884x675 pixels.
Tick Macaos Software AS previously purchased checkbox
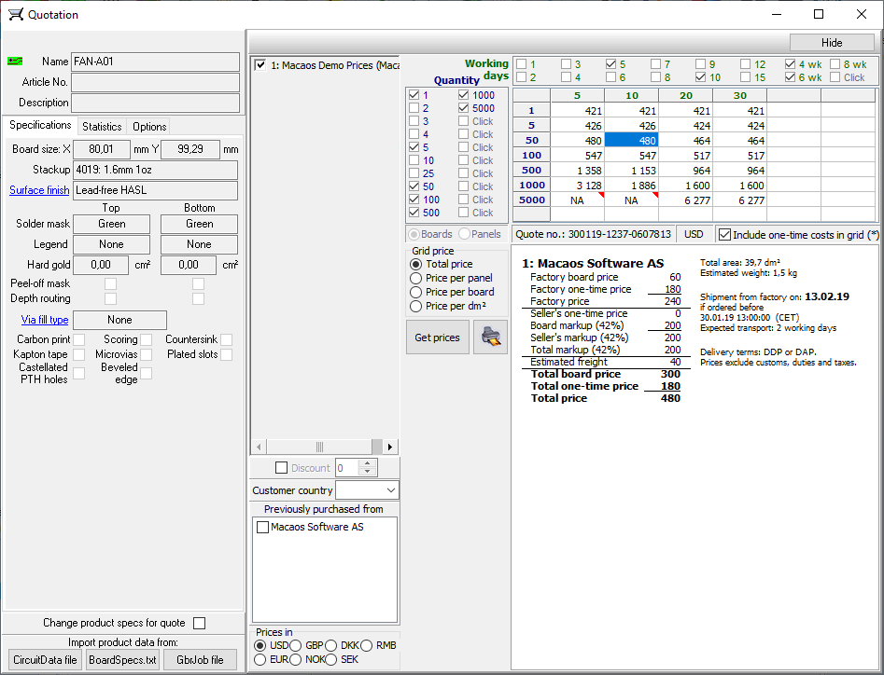click(262, 528)
